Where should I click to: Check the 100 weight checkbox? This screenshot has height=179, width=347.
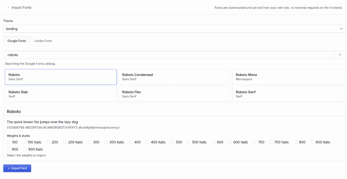click(x=8, y=142)
